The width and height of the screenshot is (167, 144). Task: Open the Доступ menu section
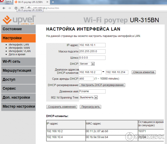pos(18,80)
